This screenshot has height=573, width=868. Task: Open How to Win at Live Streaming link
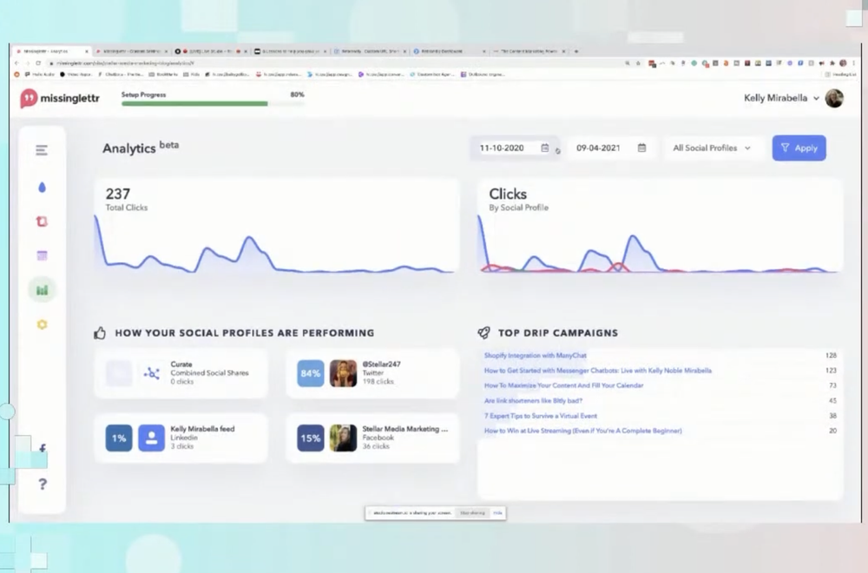[583, 431]
